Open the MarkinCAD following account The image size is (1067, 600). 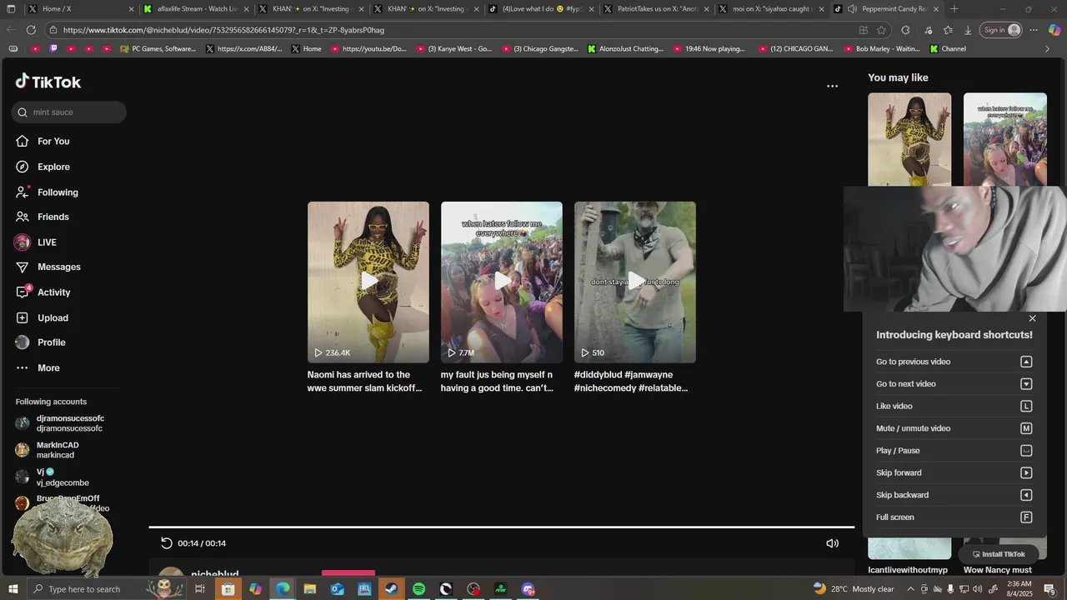[x=58, y=450]
